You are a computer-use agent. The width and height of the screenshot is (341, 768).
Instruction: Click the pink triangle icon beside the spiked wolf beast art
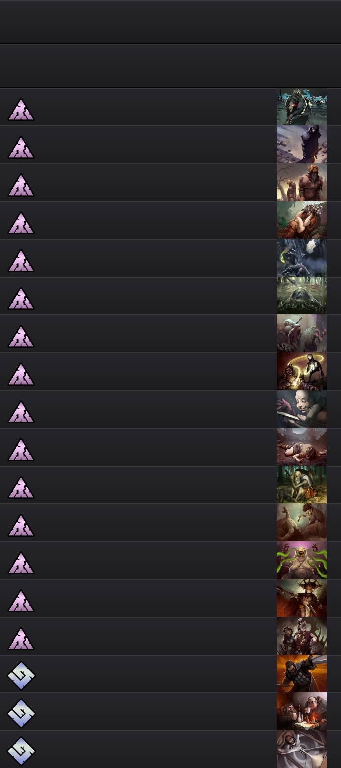coord(21,109)
